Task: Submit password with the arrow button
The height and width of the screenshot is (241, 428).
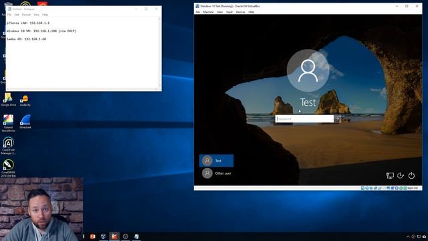Action: click(x=337, y=119)
